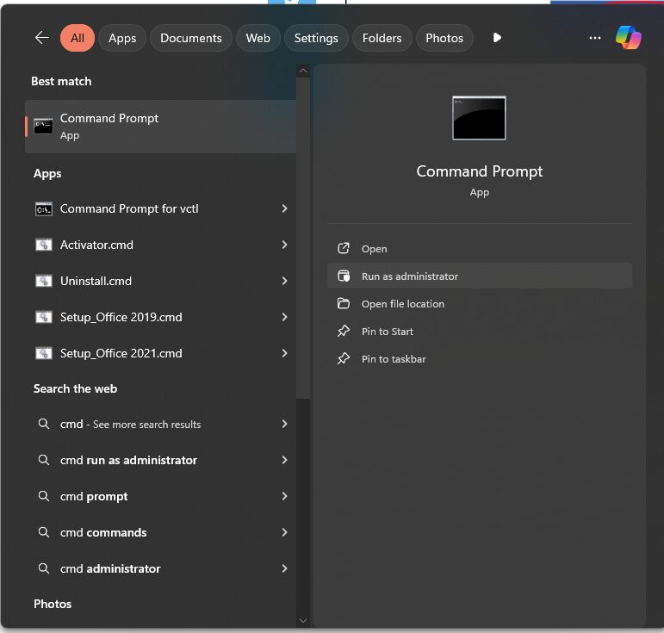Expand the chevron next to Setup_Office 2021.cmd
The width and height of the screenshot is (664, 633).
tap(284, 353)
